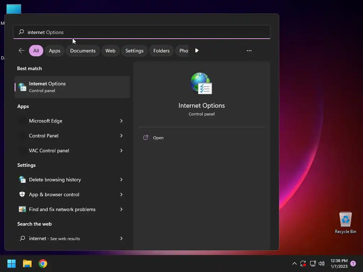Search the web for internet

coord(72,238)
